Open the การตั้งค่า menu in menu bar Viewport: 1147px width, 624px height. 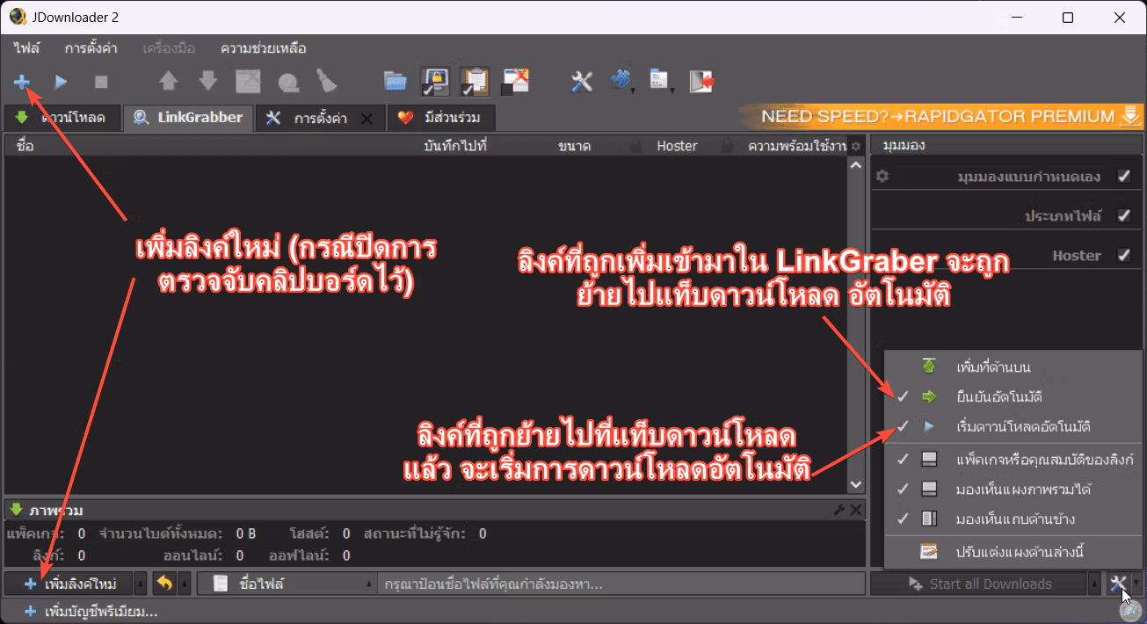pos(91,48)
